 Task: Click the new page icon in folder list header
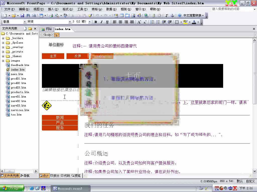(x=25, y=28)
